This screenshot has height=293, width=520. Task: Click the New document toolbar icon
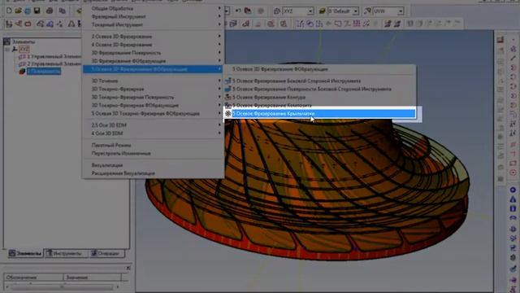pyautogui.click(x=9, y=11)
